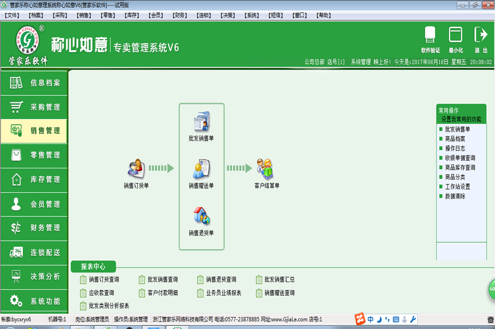
Task: Open the 库存管理 sidebar module
Action: (x=34, y=180)
